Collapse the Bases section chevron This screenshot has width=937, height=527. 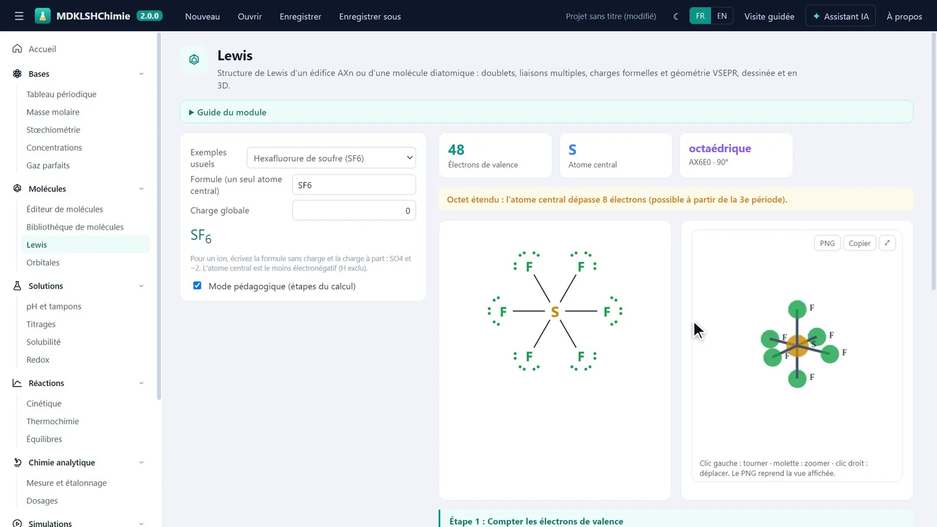(x=141, y=74)
